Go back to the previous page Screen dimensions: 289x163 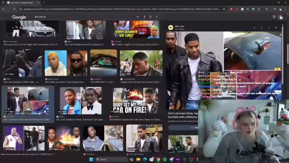click(x=3, y=9)
